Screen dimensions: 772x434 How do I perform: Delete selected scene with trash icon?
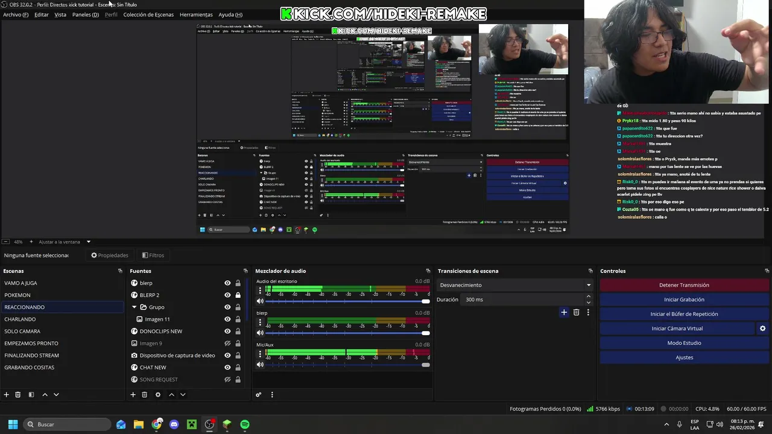[17, 395]
